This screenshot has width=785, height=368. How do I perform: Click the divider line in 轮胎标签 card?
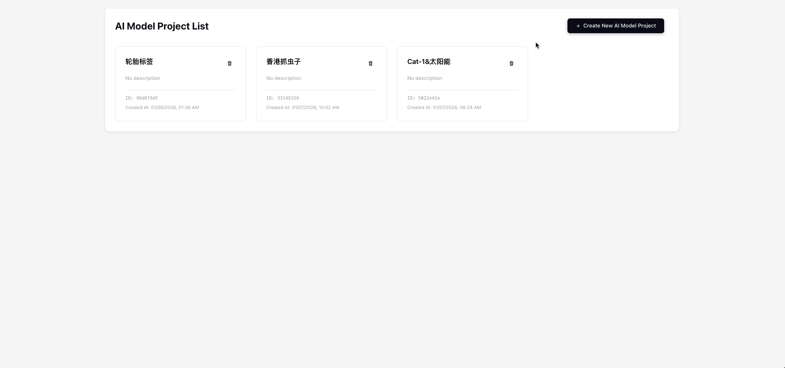click(180, 90)
